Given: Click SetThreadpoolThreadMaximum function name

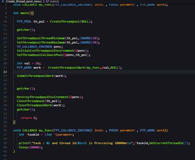Looking at the screenshot, I should click(41, 43).
